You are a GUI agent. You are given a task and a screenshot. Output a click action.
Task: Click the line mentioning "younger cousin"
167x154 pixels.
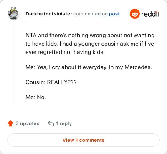[90, 44]
